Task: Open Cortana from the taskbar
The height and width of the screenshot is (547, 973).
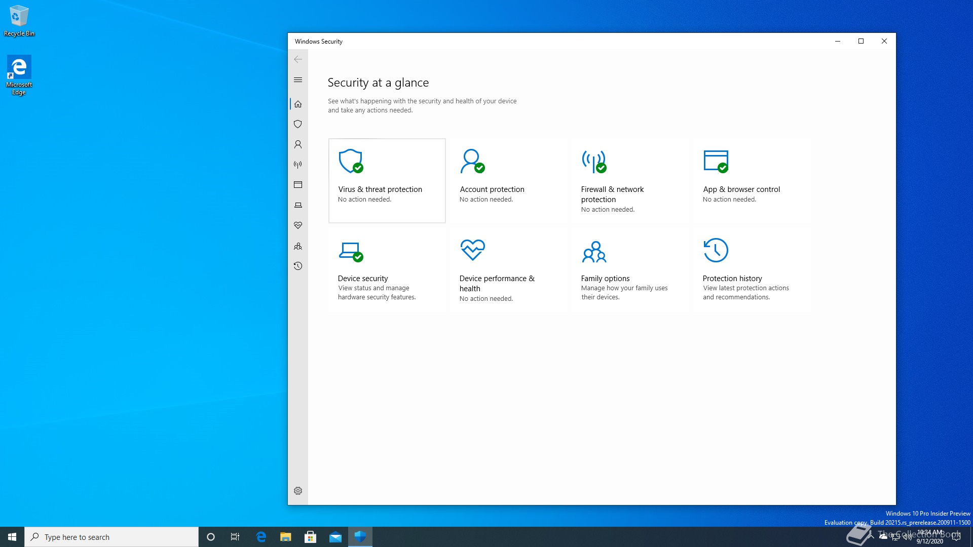Action: (211, 537)
